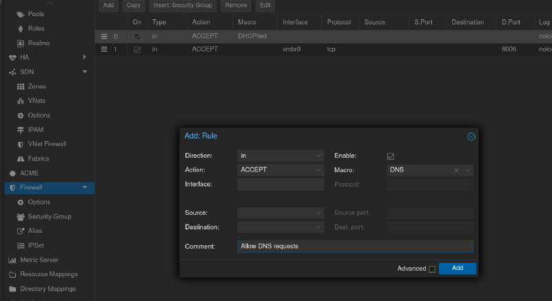Viewport: 552px width, 301px height.
Task: Close the Add: Rule dialog
Action: (471, 136)
